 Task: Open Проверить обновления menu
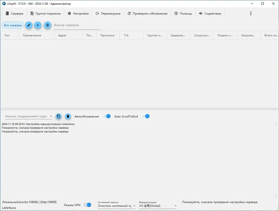147,13
